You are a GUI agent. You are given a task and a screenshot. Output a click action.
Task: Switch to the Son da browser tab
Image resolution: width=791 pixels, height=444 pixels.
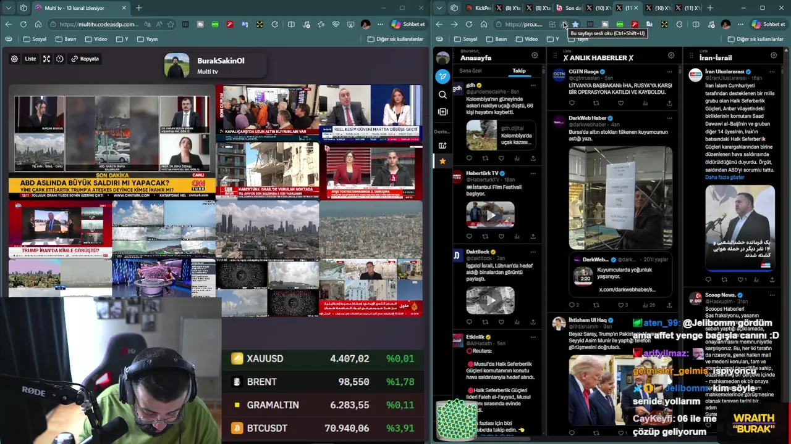pyautogui.click(x=569, y=8)
